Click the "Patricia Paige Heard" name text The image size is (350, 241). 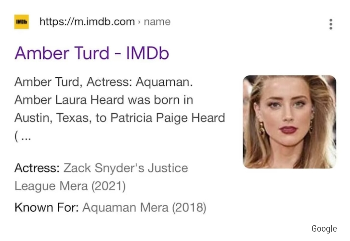pos(168,118)
